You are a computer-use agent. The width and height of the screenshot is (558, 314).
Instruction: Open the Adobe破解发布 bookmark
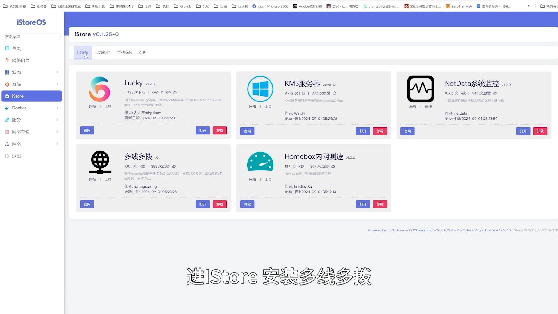307,6
